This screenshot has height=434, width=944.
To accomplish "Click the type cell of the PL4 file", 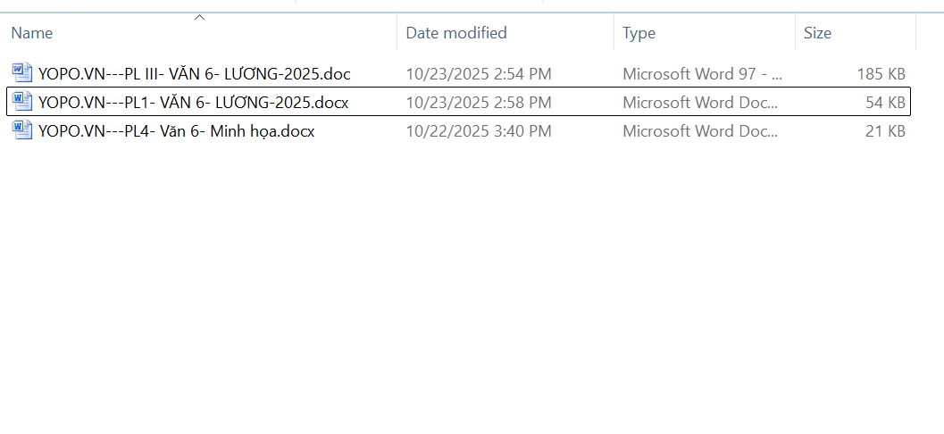I will [x=702, y=131].
